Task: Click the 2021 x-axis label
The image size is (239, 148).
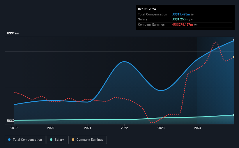Action: [88, 128]
